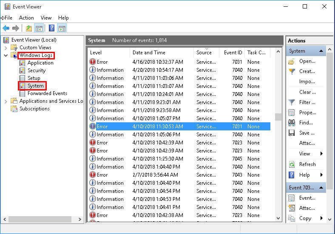This screenshot has height=234, width=335.
Task: Expand Applications and Services Logs node
Action: coord(6,101)
